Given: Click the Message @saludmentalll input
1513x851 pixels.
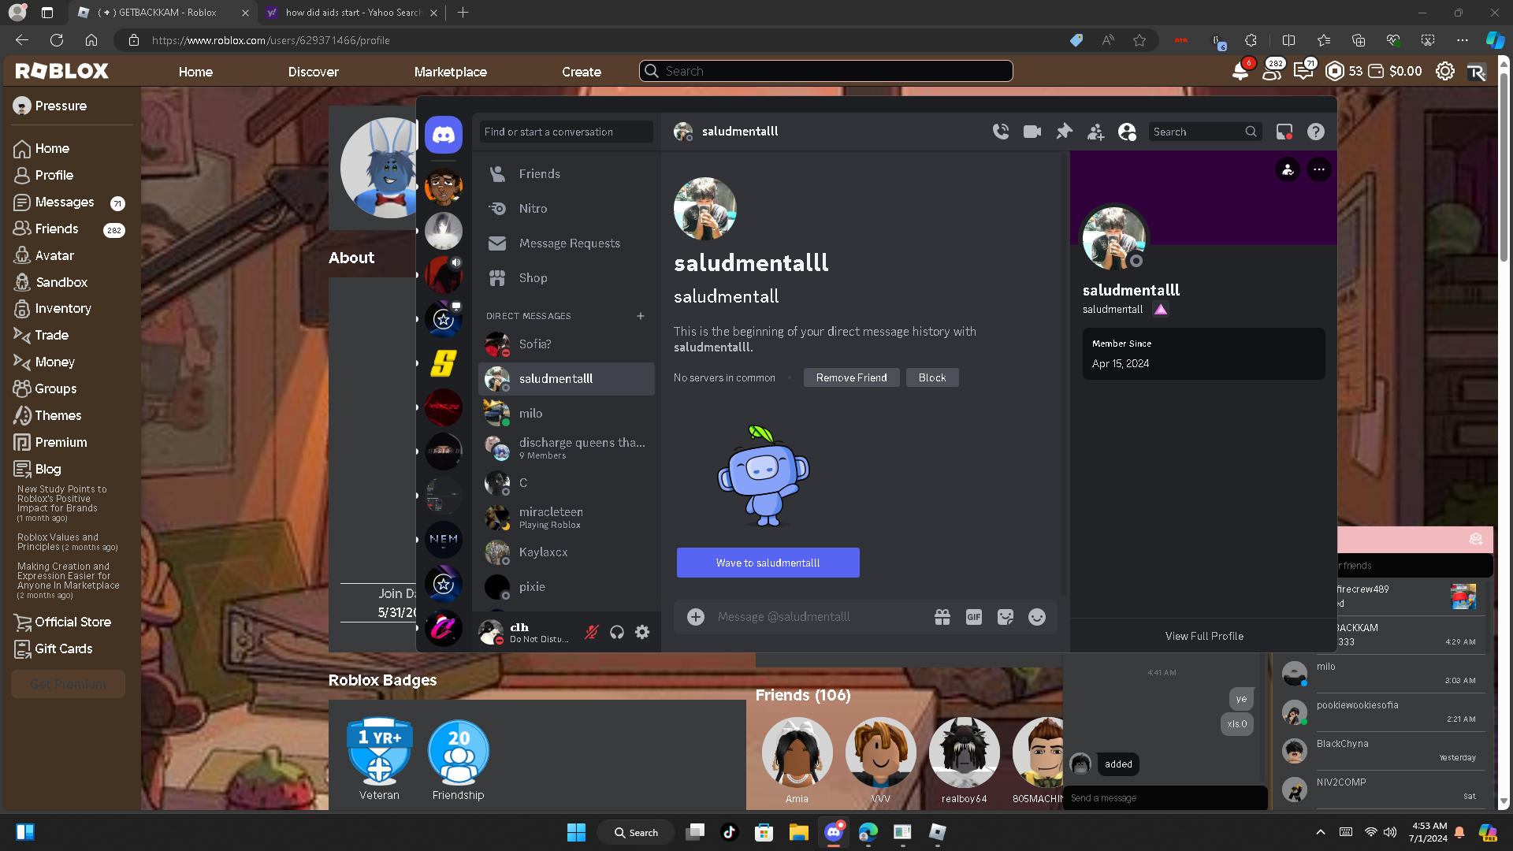Looking at the screenshot, I should (820, 617).
